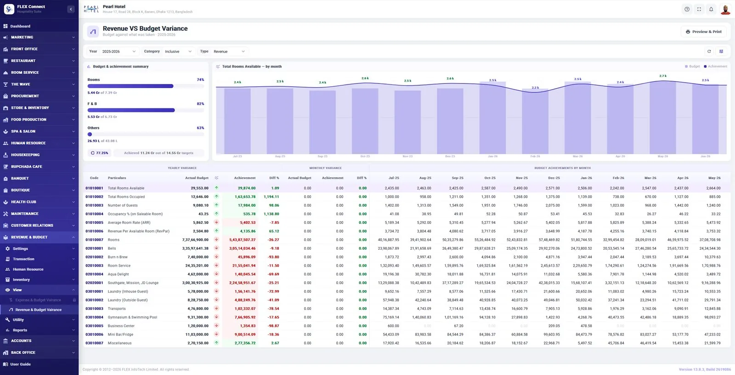735x375 pixels.
Task: Click the refresh icon in filter bar
Action: click(x=709, y=51)
